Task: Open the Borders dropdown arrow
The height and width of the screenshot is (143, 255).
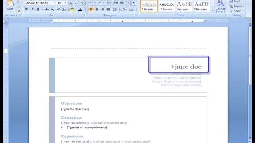Action: click(135, 10)
